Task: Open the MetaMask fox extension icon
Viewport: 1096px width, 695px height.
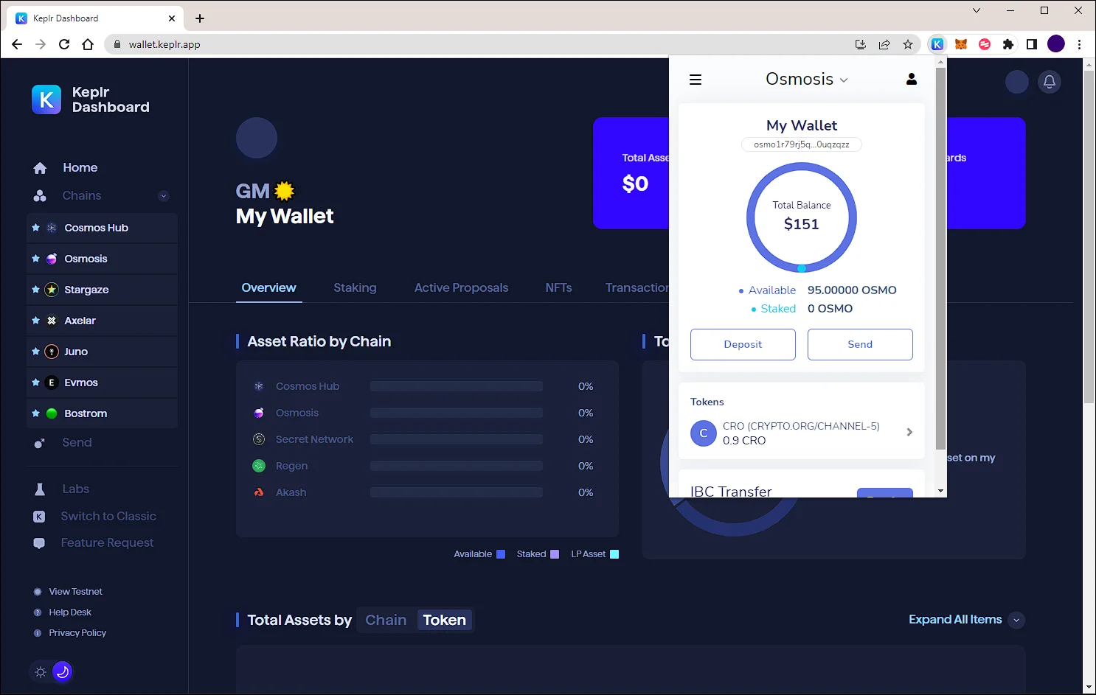Action: tap(960, 44)
